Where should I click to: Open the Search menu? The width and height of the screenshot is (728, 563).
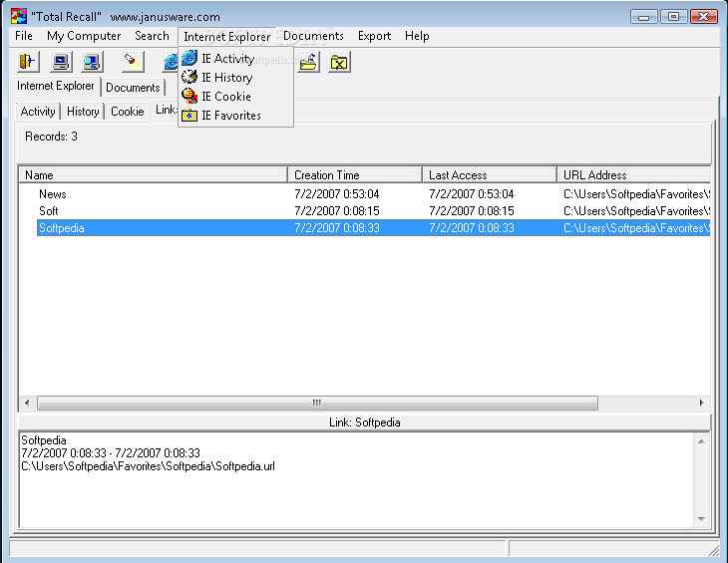pyautogui.click(x=152, y=36)
